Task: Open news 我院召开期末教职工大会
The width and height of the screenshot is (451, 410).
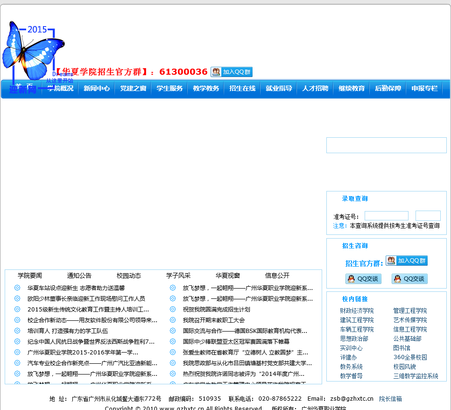Action: [x=214, y=320]
